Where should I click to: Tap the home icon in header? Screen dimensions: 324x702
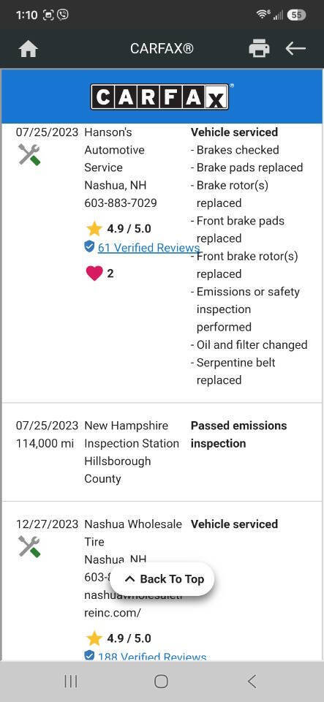(29, 48)
